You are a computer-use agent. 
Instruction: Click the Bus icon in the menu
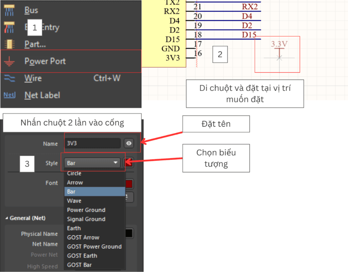pyautogui.click(x=9, y=11)
